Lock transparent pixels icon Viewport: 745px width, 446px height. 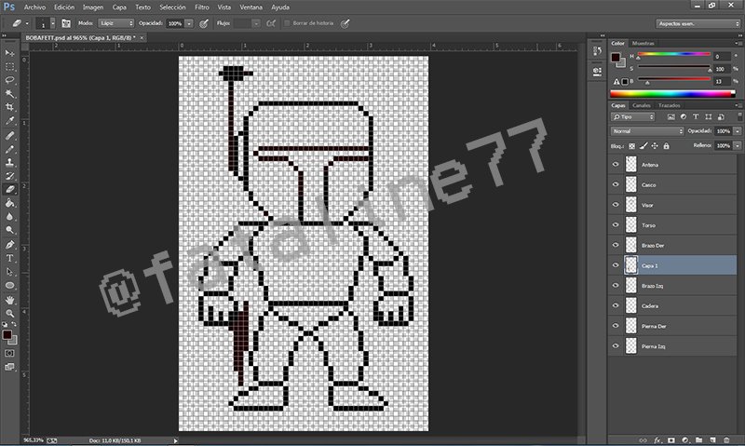(x=632, y=146)
